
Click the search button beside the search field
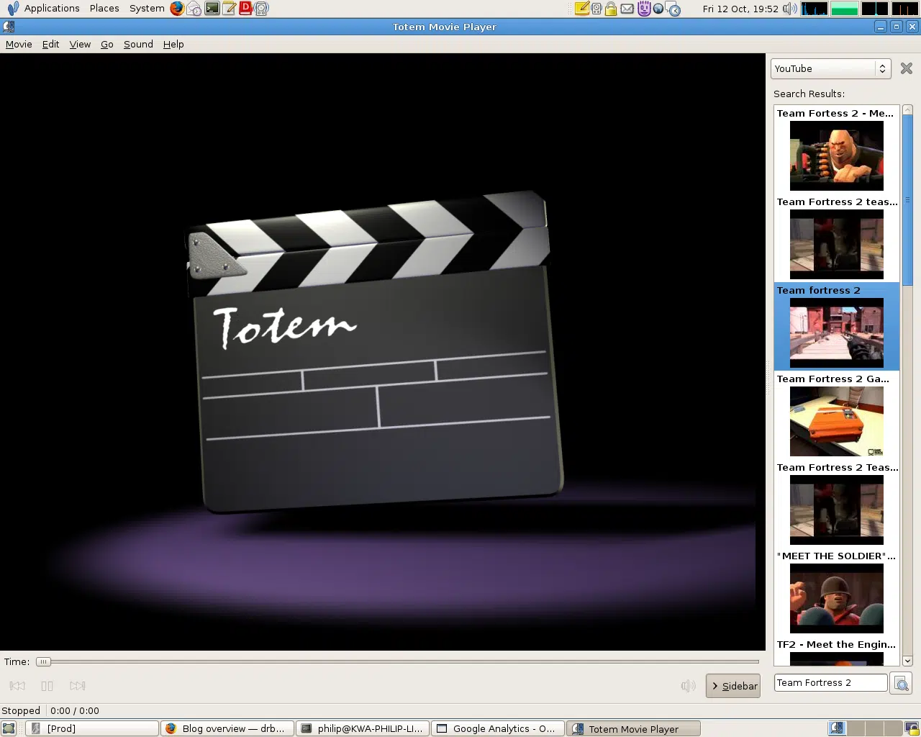pos(901,683)
